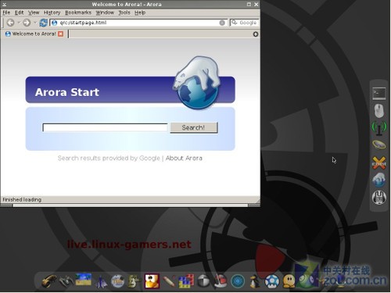Launch Arora polar bear icon in side dock
Image resolution: width=391 pixels, height=293 pixels.
coord(379,180)
